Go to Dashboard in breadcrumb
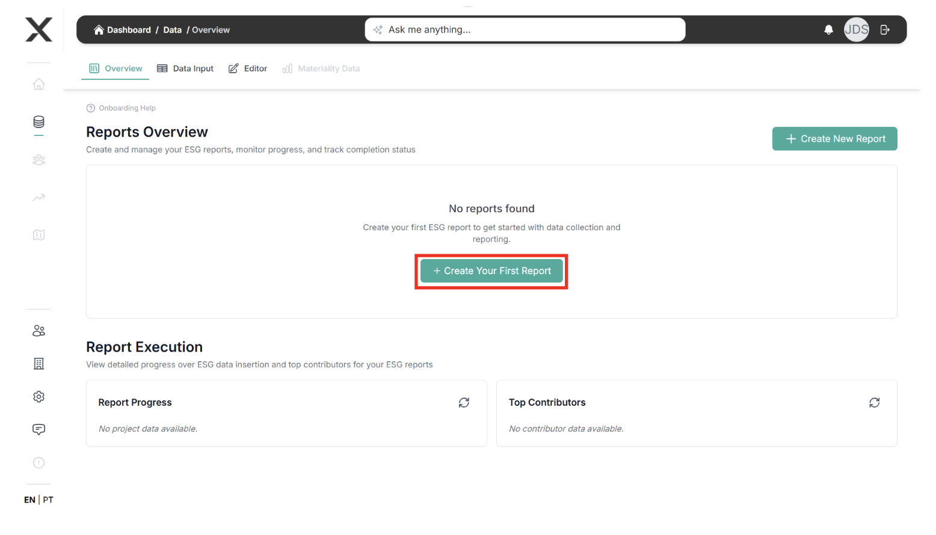The width and height of the screenshot is (936, 535). click(129, 29)
